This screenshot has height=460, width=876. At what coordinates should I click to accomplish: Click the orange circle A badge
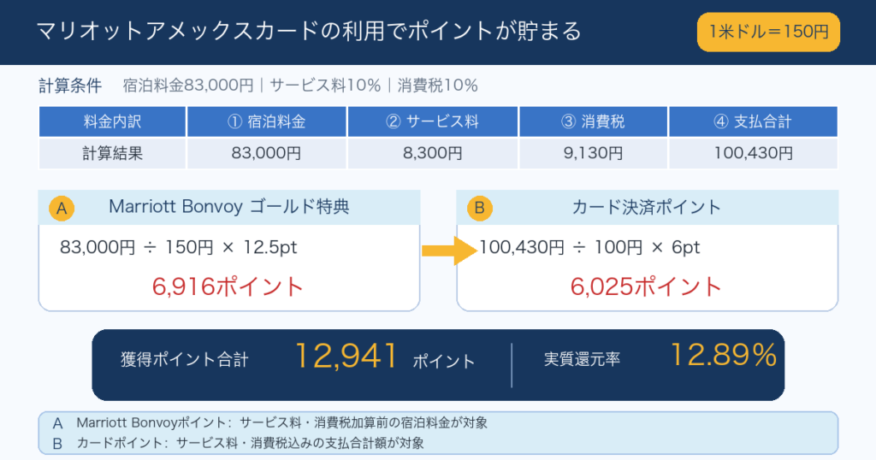[x=62, y=209]
